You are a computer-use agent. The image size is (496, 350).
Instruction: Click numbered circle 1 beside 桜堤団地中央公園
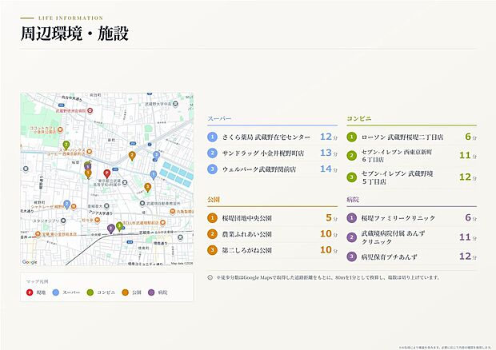212,218
